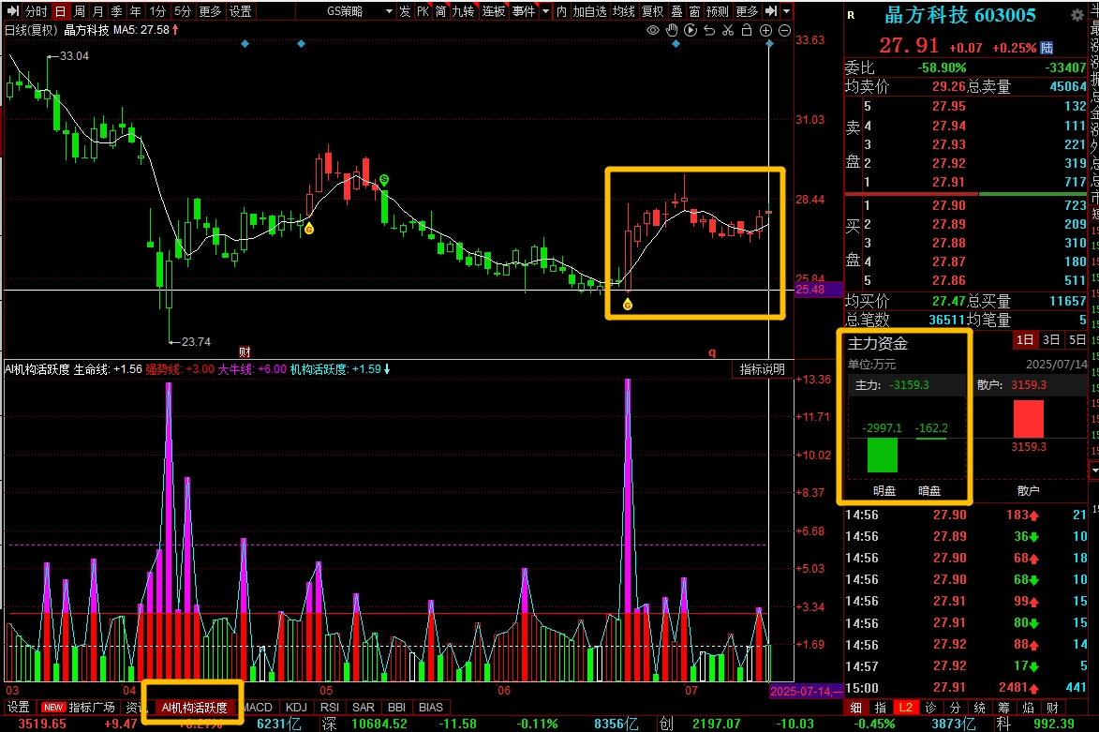Open 复权 adjustment options
Image resolution: width=1099 pixels, height=732 pixels.
click(652, 11)
